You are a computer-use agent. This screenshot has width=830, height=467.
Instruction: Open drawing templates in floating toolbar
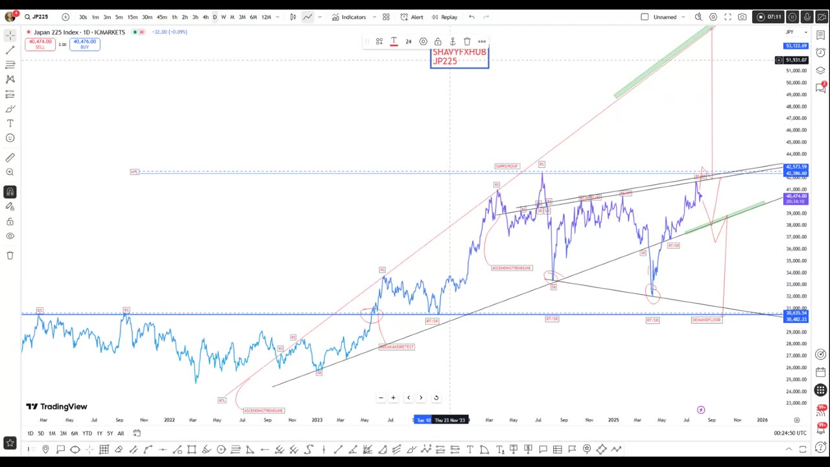click(x=379, y=42)
